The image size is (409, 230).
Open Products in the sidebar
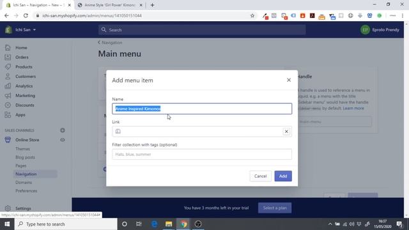click(24, 66)
